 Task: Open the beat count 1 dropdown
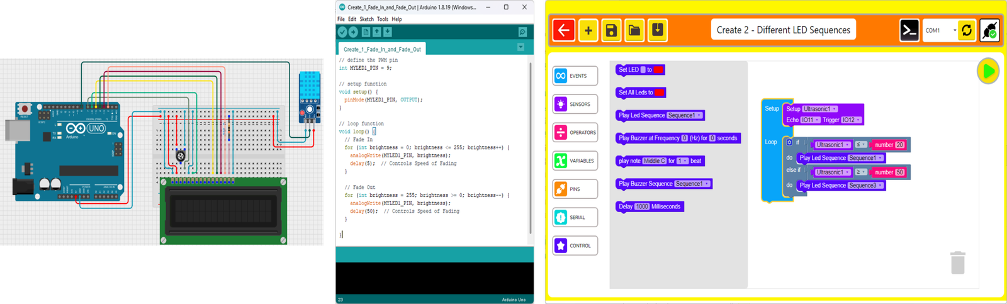coord(682,161)
